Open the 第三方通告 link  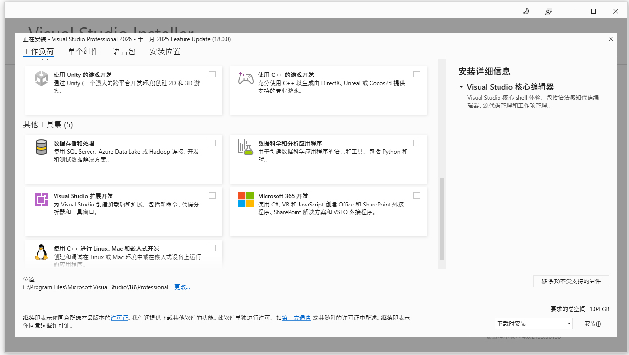[x=296, y=318]
